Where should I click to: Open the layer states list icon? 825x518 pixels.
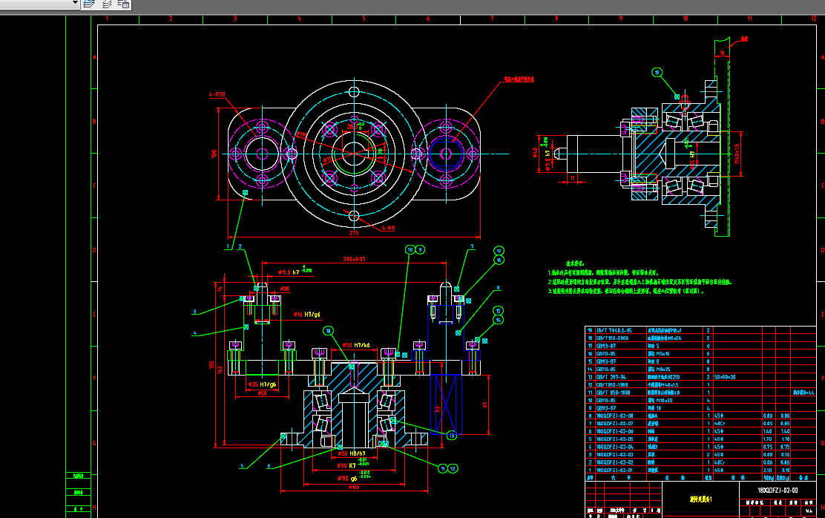point(124,4)
